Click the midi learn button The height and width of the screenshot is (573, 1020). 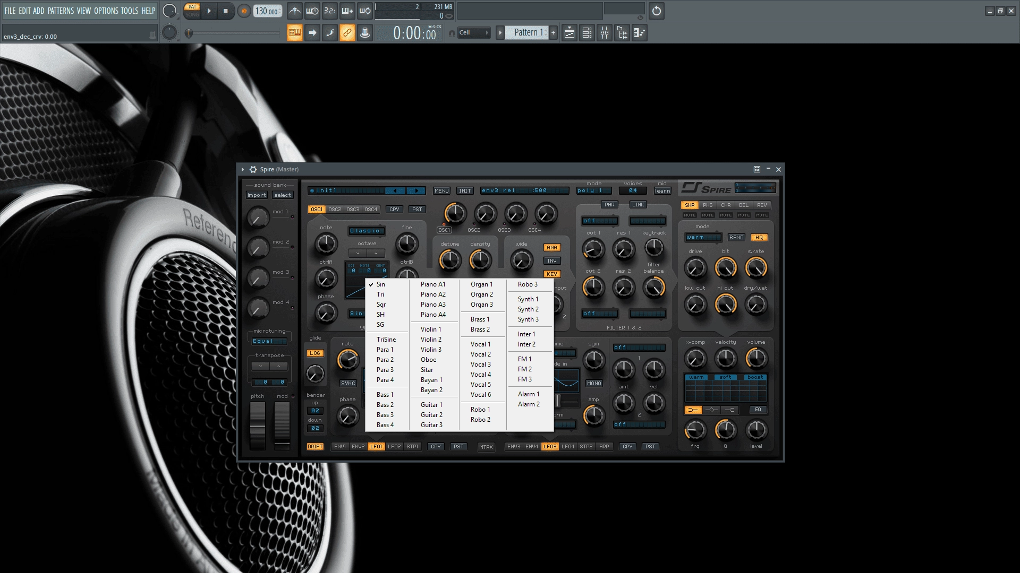pyautogui.click(x=662, y=191)
